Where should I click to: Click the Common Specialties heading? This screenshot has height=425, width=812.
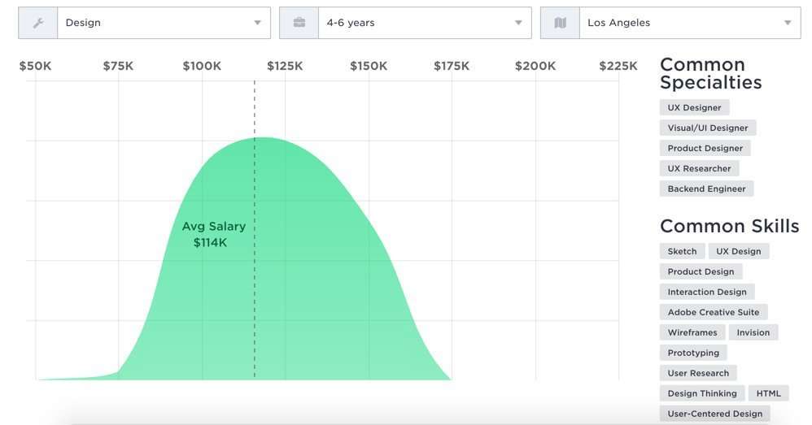pyautogui.click(x=710, y=73)
